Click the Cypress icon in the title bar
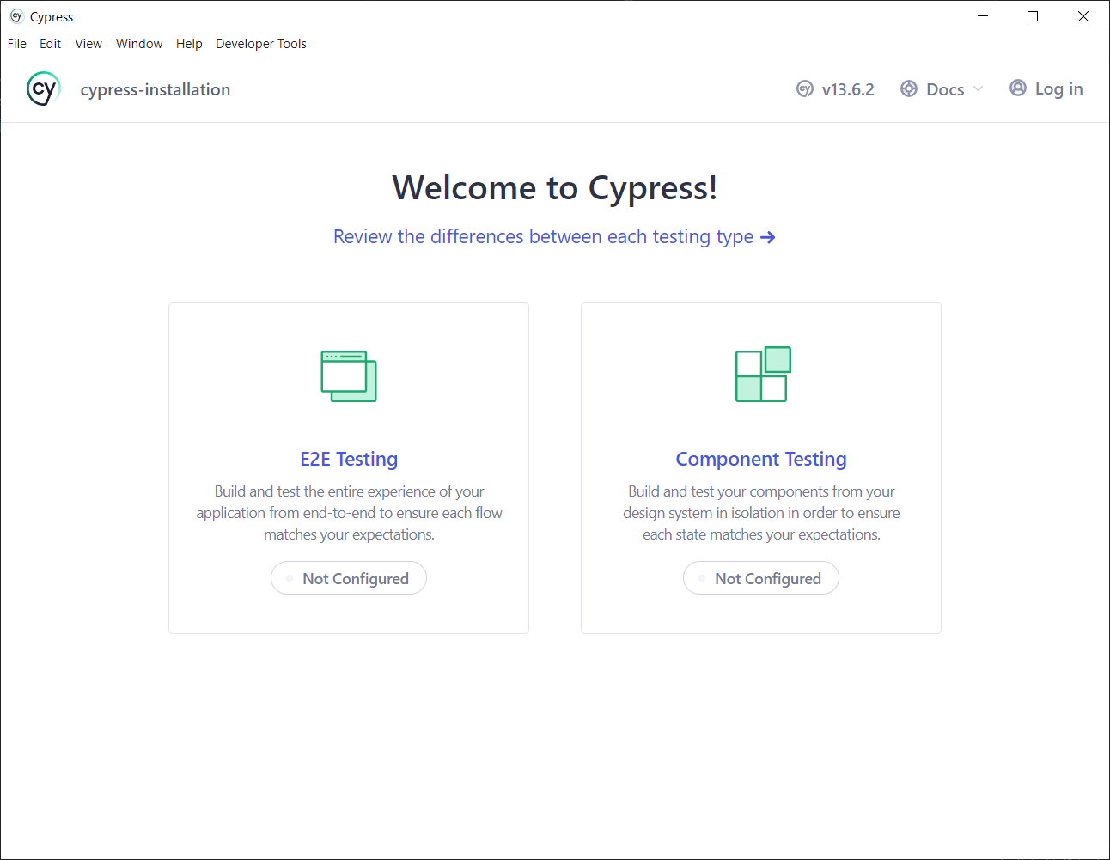 click(x=16, y=16)
